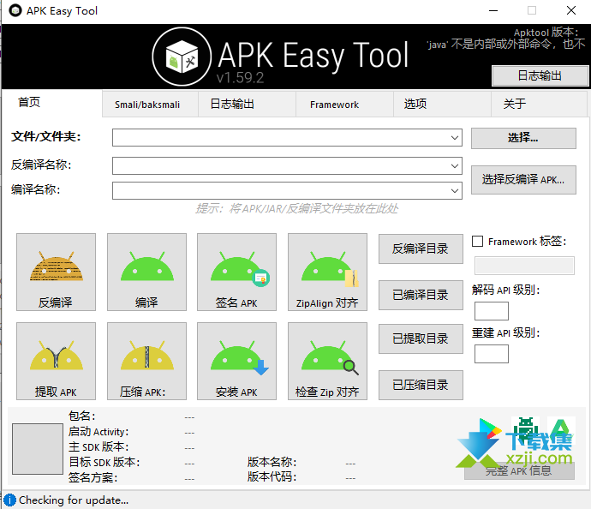Open the 已提取目录 folder button
The image size is (591, 509).
pos(421,338)
